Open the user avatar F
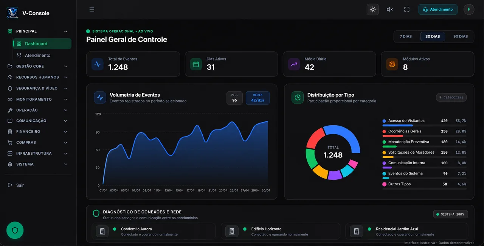 (x=469, y=9)
